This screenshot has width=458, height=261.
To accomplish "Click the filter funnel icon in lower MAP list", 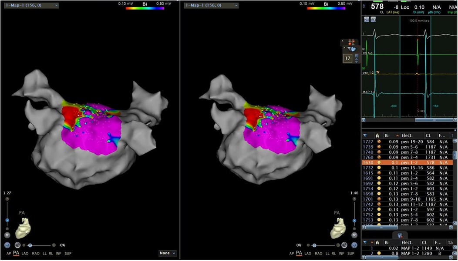I will 365,242.
